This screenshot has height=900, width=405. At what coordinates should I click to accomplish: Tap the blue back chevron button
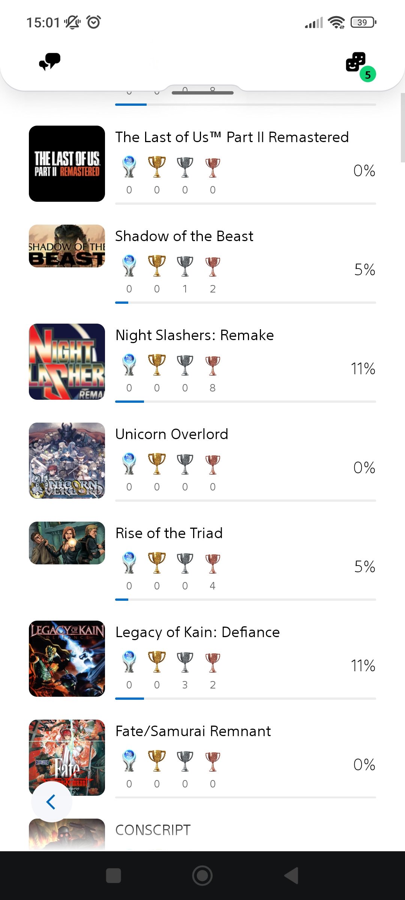click(x=51, y=802)
